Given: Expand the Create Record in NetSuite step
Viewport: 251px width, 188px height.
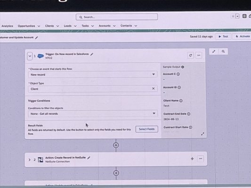Looking at the screenshot, I should coord(30,160).
